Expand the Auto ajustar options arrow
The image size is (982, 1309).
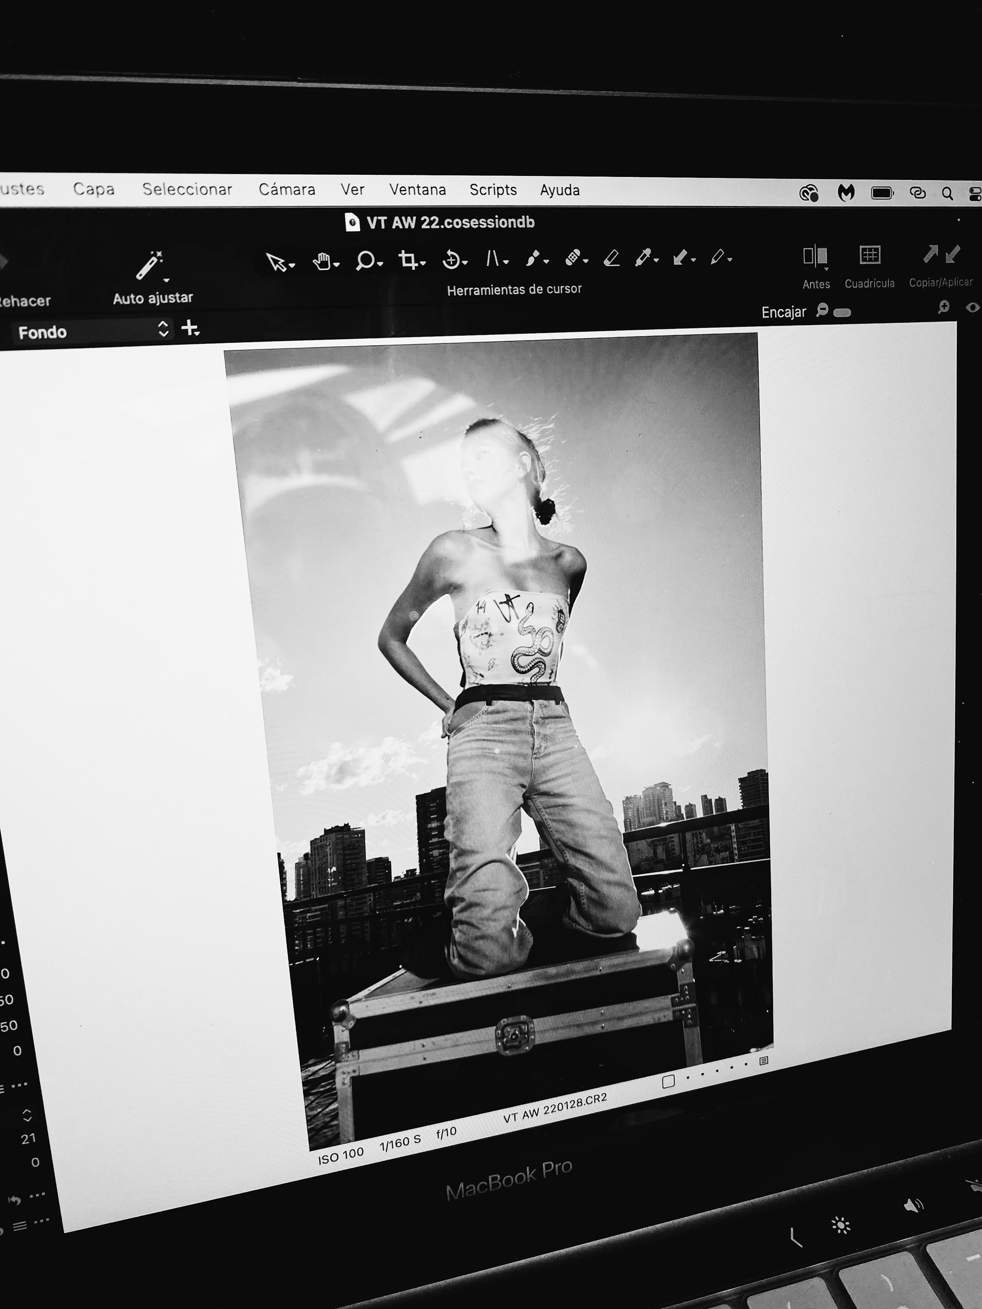(x=166, y=280)
